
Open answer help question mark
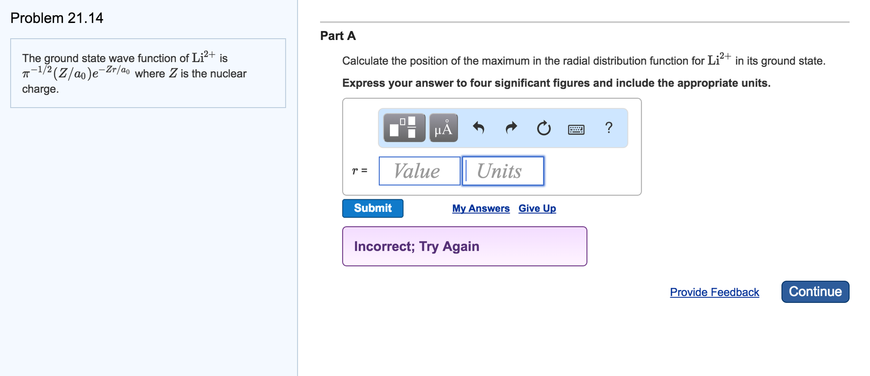609,127
